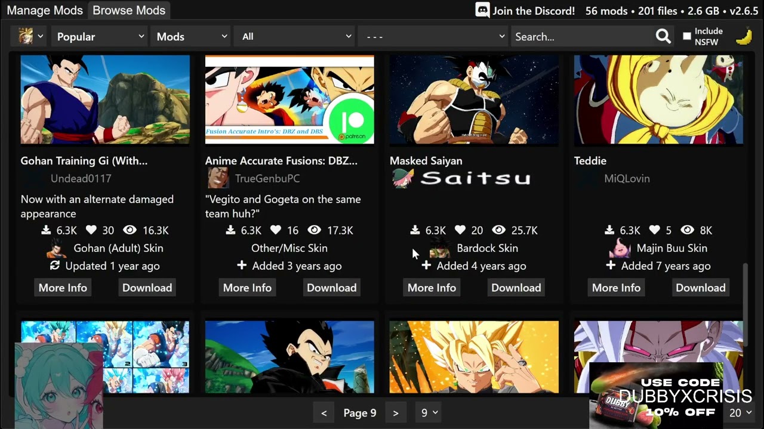Click More Info for Gohan Training Gi

63,288
